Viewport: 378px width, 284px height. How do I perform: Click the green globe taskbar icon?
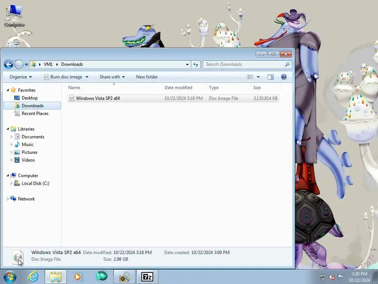click(101, 276)
